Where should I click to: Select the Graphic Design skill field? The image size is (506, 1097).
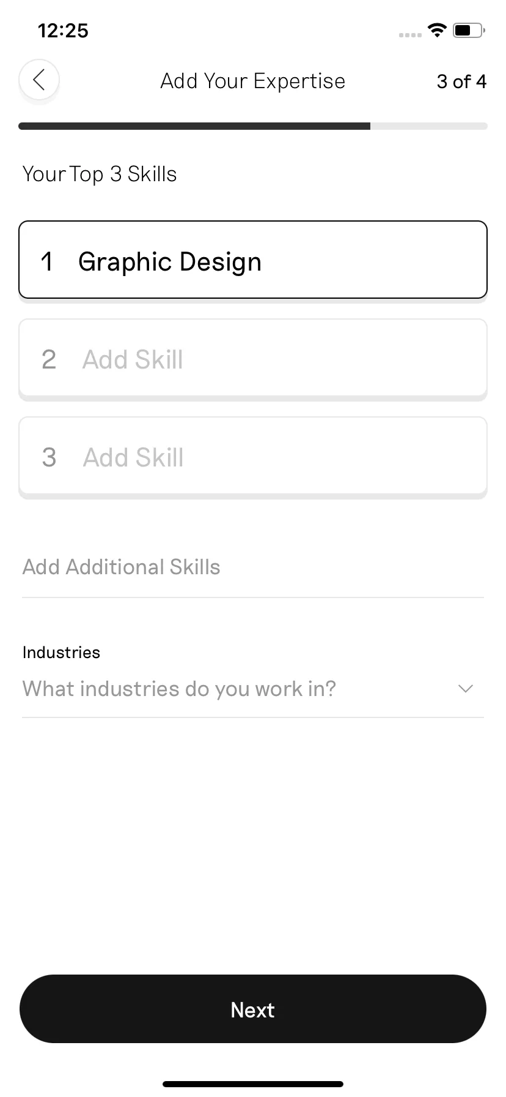coord(253,260)
